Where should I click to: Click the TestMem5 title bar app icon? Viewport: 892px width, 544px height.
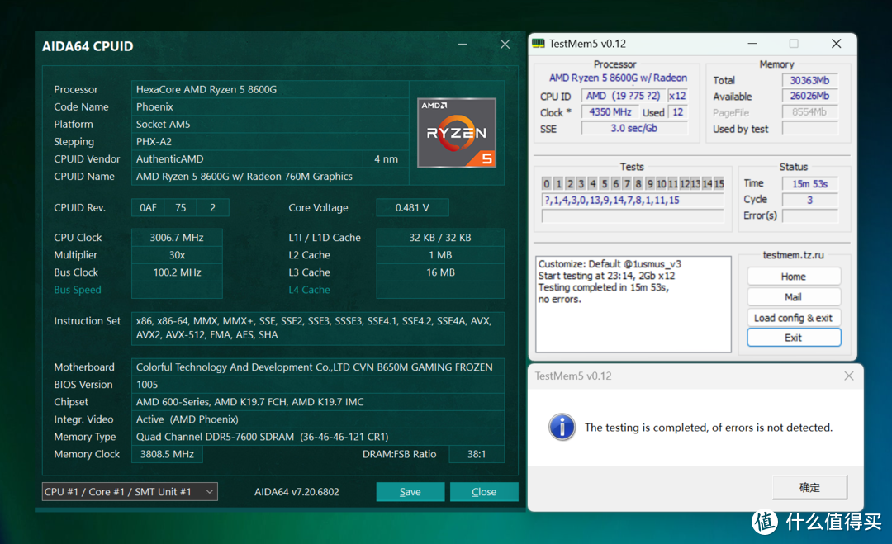tap(539, 44)
